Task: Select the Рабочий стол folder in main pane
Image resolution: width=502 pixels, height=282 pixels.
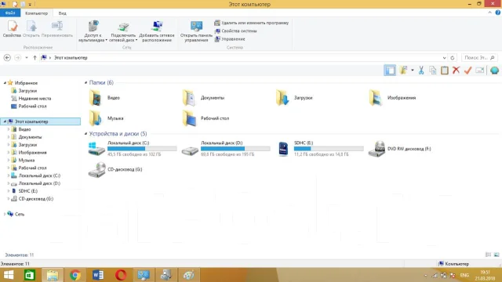Action: click(206, 118)
